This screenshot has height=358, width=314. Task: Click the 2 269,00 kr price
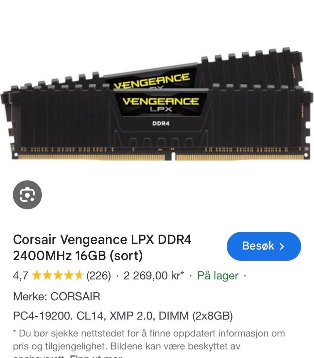click(154, 276)
